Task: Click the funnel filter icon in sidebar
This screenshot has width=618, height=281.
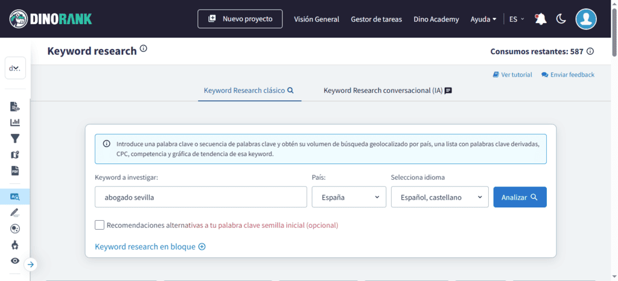Action: pyautogui.click(x=15, y=139)
